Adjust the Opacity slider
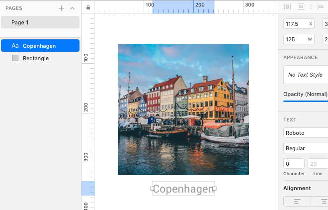 click(x=306, y=101)
